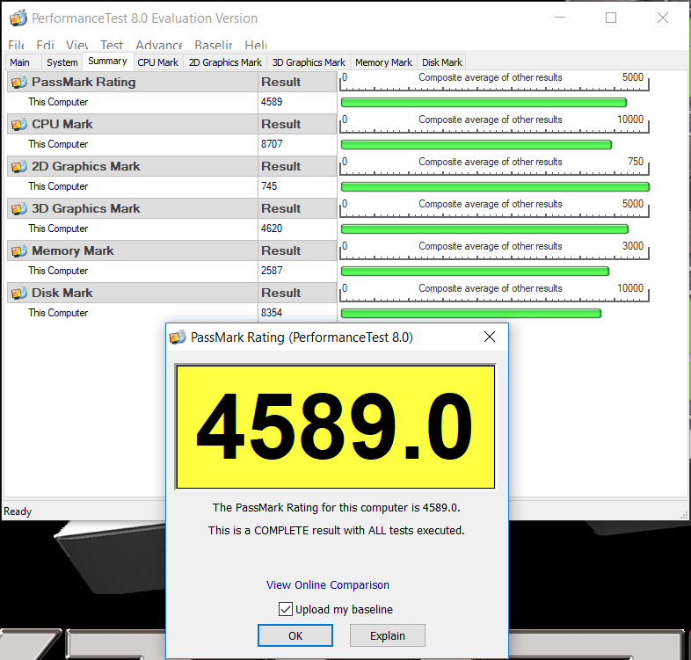Open the View Online Comparison link
Viewport: 691px width, 660px height.
pyautogui.click(x=328, y=585)
